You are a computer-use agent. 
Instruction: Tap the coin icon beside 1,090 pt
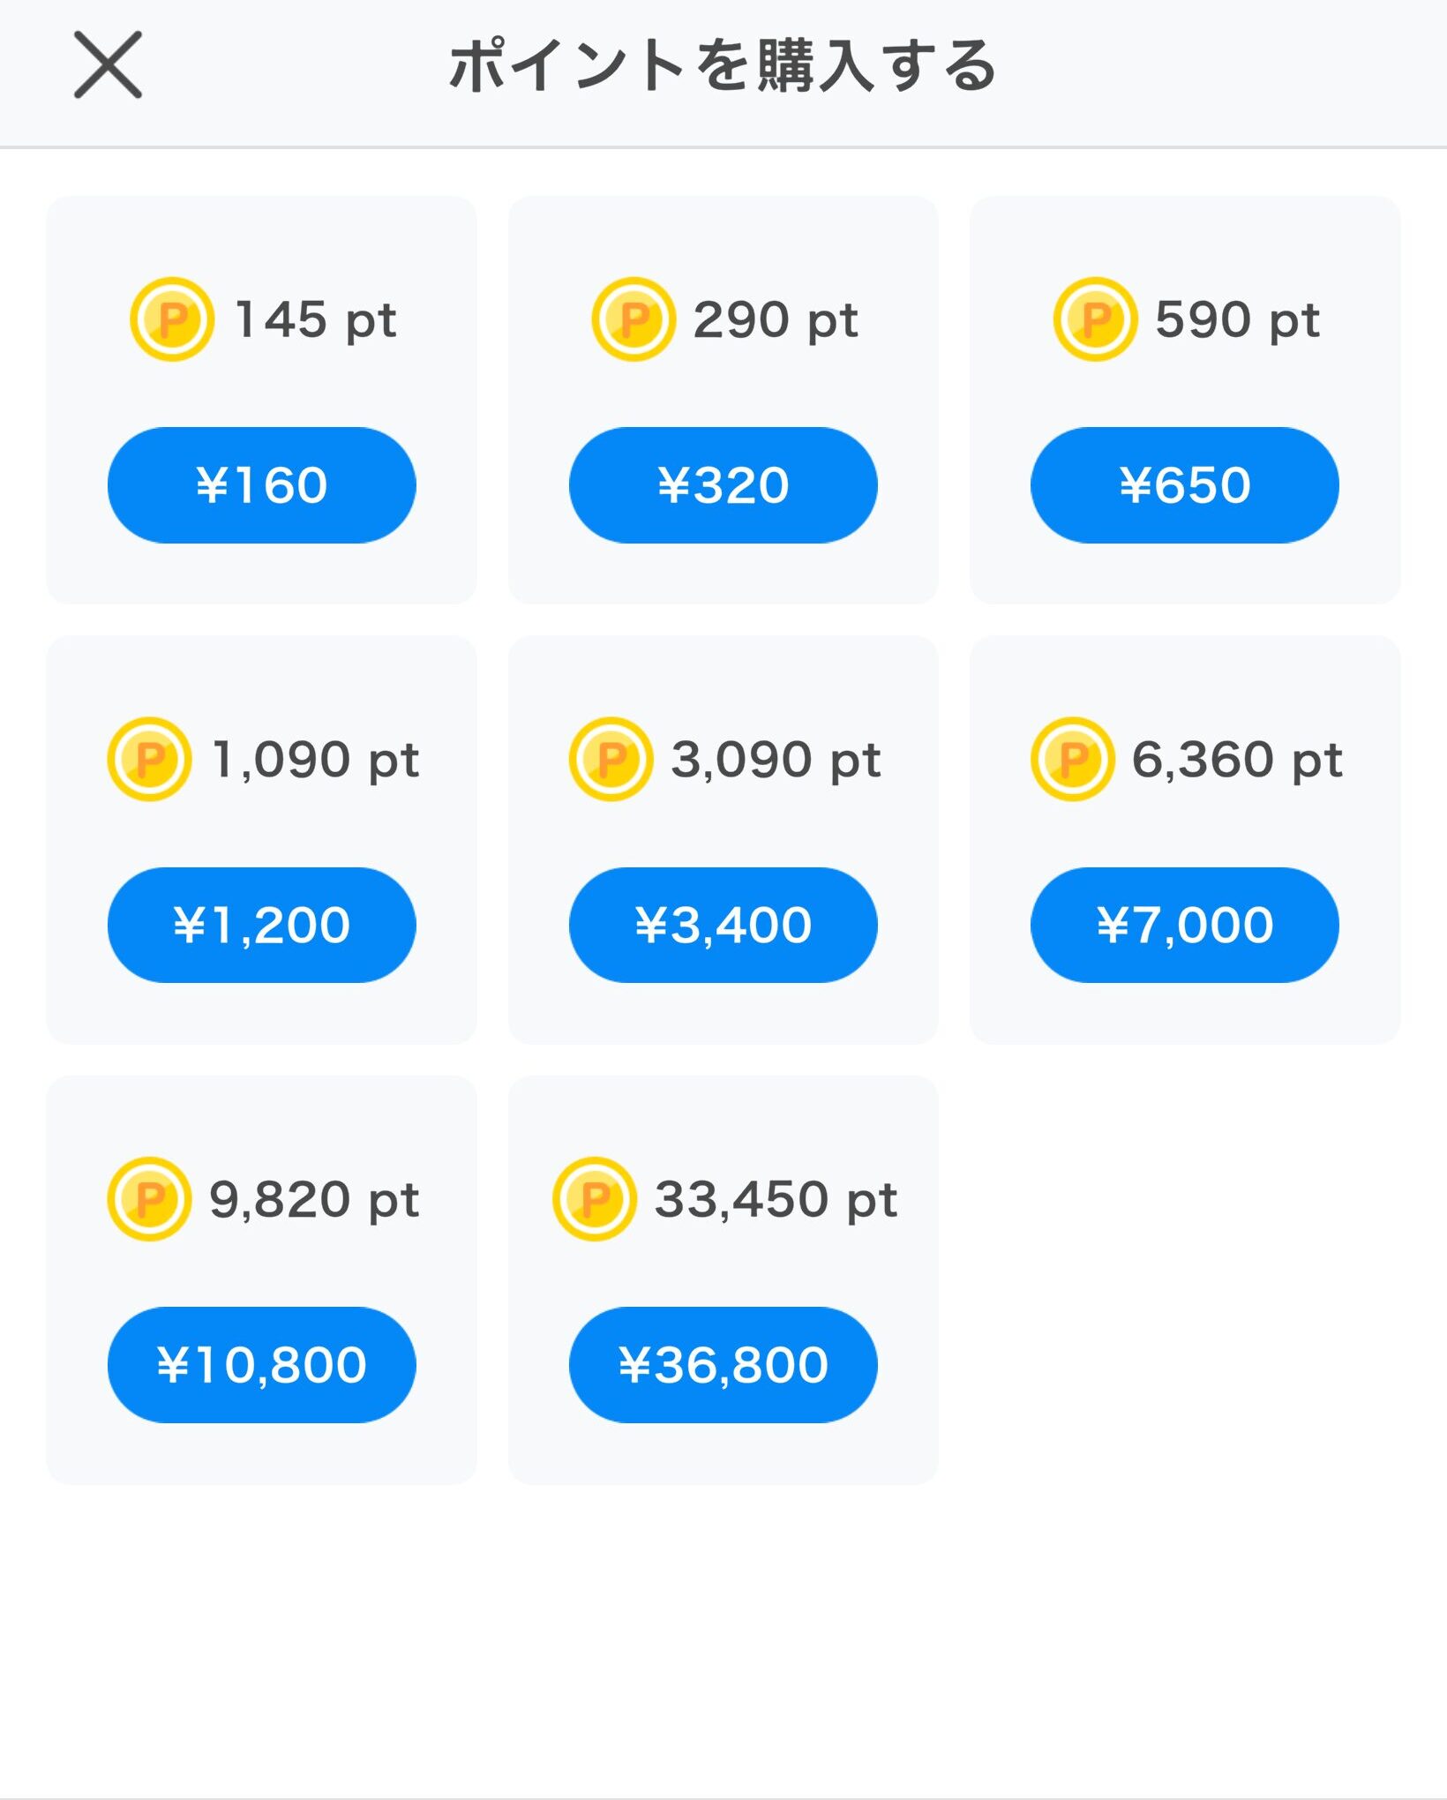pos(149,759)
